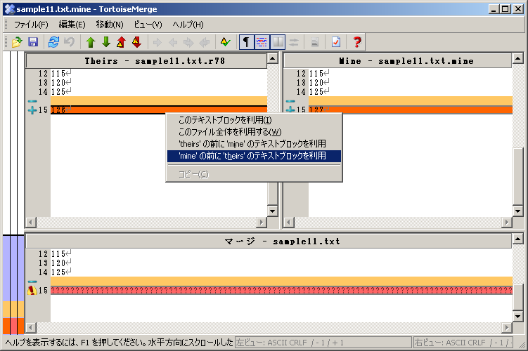Click merge pane horizontal scroll right arrow
This screenshot has height=351, width=528.
(507, 327)
